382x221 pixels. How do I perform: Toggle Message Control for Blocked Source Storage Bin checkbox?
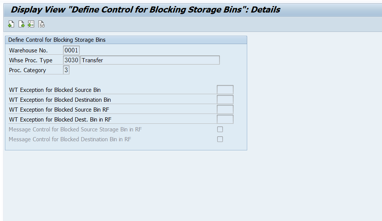[220, 129]
